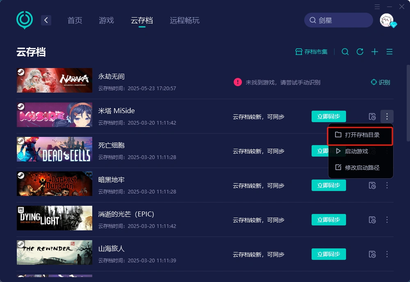The width and height of the screenshot is (410, 282).
Task: Open the 存档市集 save market
Action: click(311, 52)
